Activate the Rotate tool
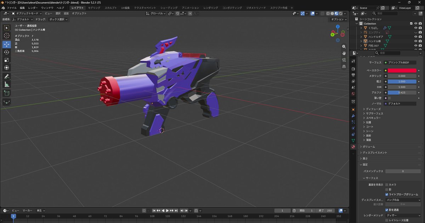Screen dimensions: 425x223 (x=7, y=52)
